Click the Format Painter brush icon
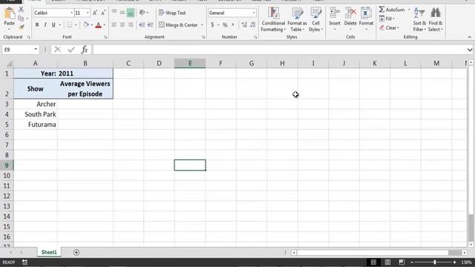The width and height of the screenshot is (475, 267). point(22,27)
